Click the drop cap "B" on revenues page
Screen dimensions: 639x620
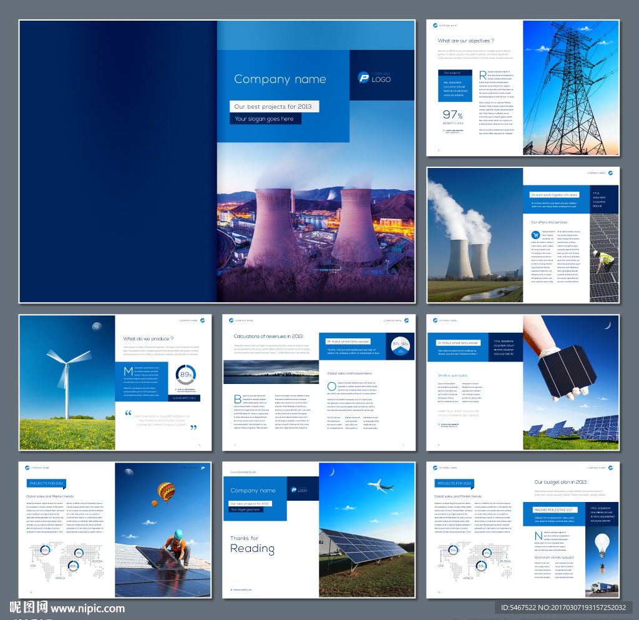238,399
